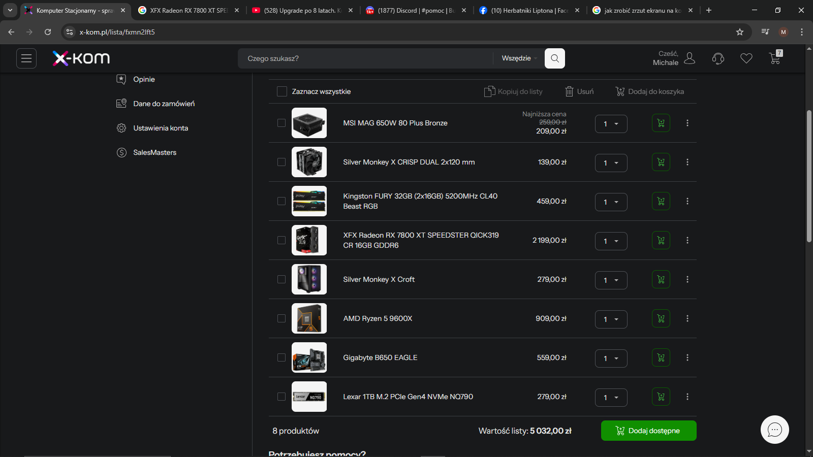Tick the checkbox for Gigabyte B650 EAGLE

pyautogui.click(x=282, y=357)
